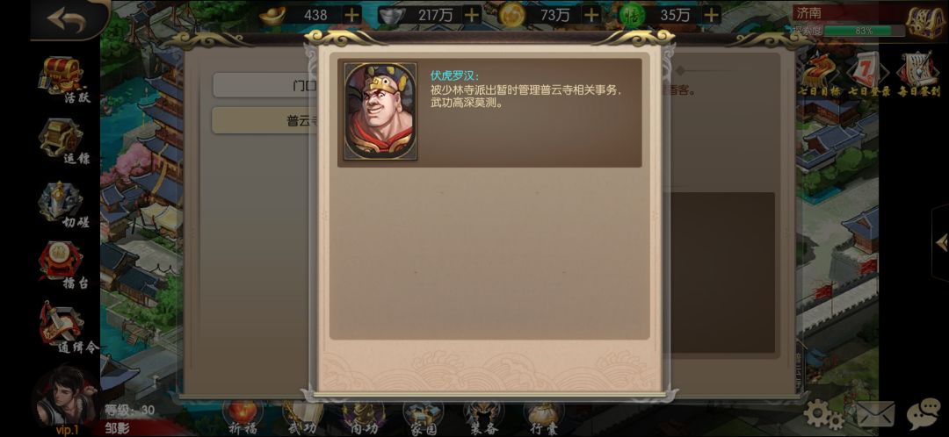Open the 每日签到 daily sign-in icon
This screenshot has width=949, height=437.
918,75
